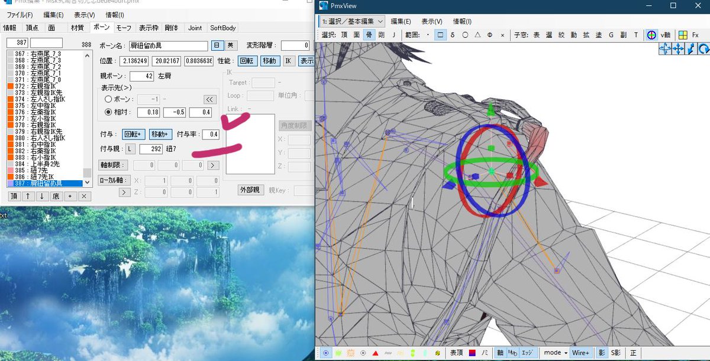This screenshot has width=710, height=361.
Task: Select bone 384 : 上半身2先 in list
Action: click(44, 164)
